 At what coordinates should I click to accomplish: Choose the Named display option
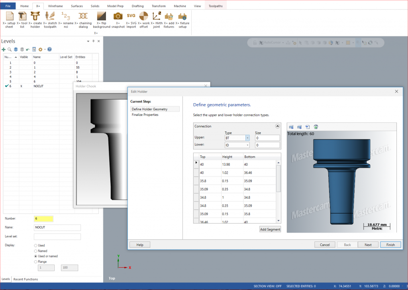[36, 251]
